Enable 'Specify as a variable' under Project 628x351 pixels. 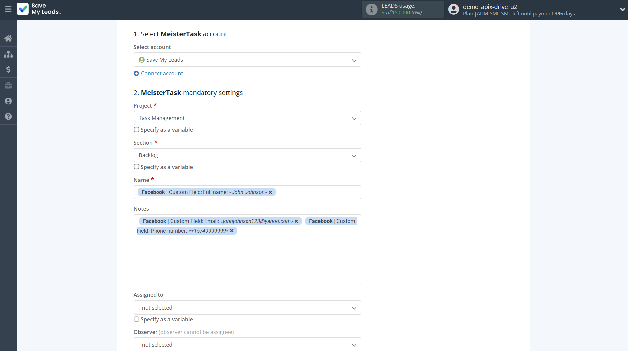136,129
